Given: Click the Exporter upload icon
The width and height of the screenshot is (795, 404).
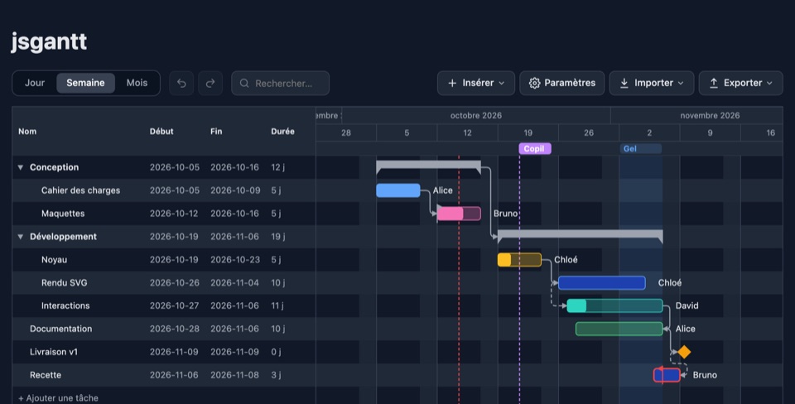Looking at the screenshot, I should (x=713, y=83).
